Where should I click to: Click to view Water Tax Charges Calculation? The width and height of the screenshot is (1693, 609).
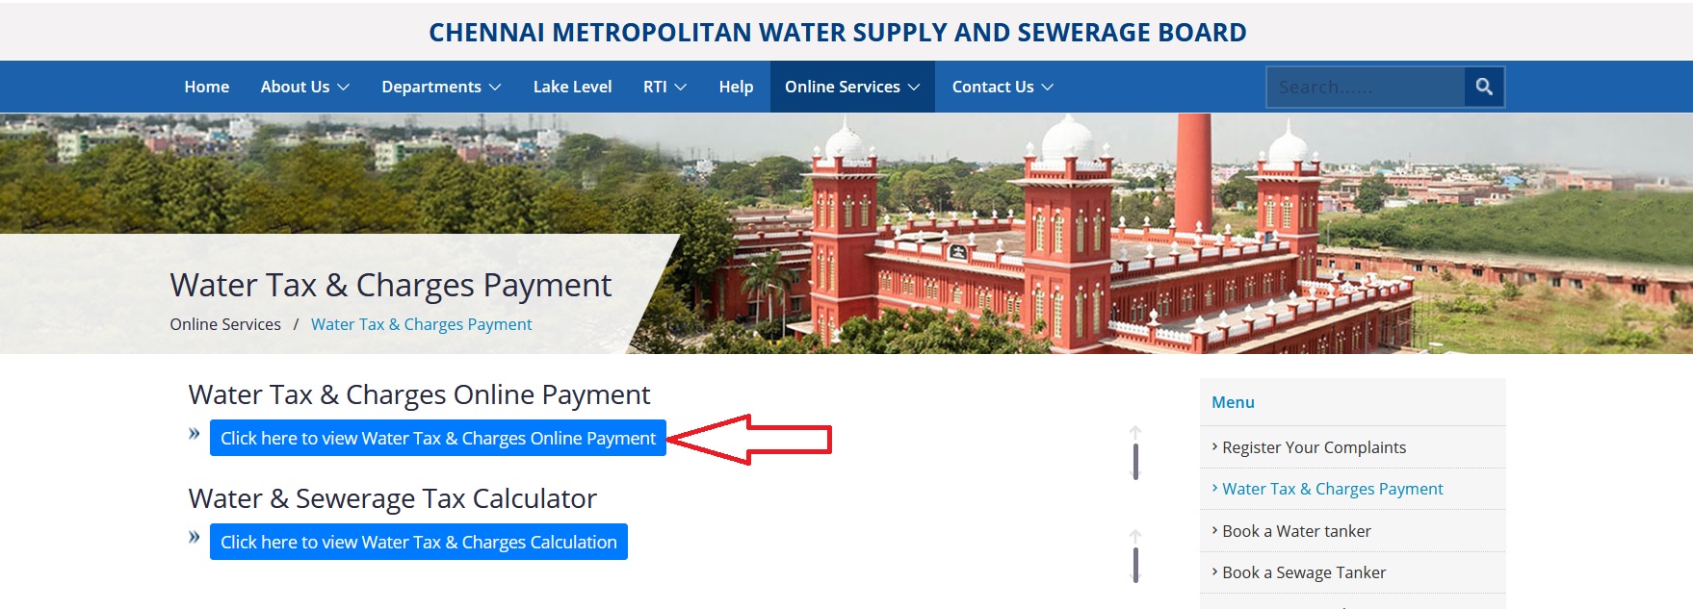[x=419, y=542]
